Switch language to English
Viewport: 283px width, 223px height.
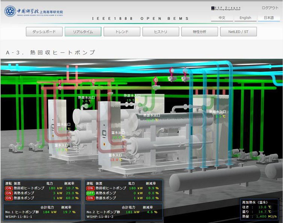(x=245, y=18)
